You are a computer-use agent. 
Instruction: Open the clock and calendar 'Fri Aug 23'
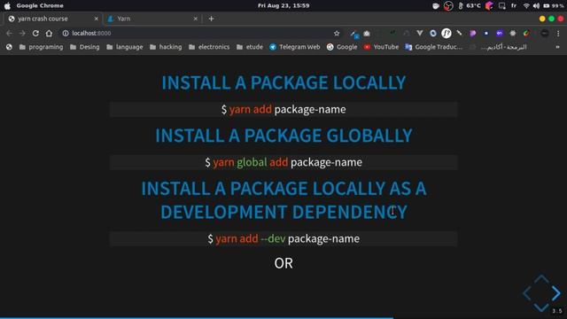pyautogui.click(x=283, y=6)
